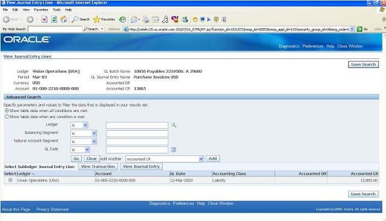This screenshot has width=386, height=221.
Task: Click the View Journal Entry button
Action: [141, 166]
